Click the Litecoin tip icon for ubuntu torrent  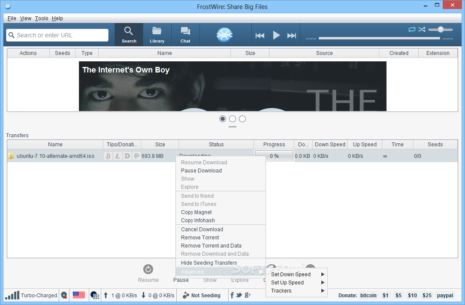click(x=118, y=156)
